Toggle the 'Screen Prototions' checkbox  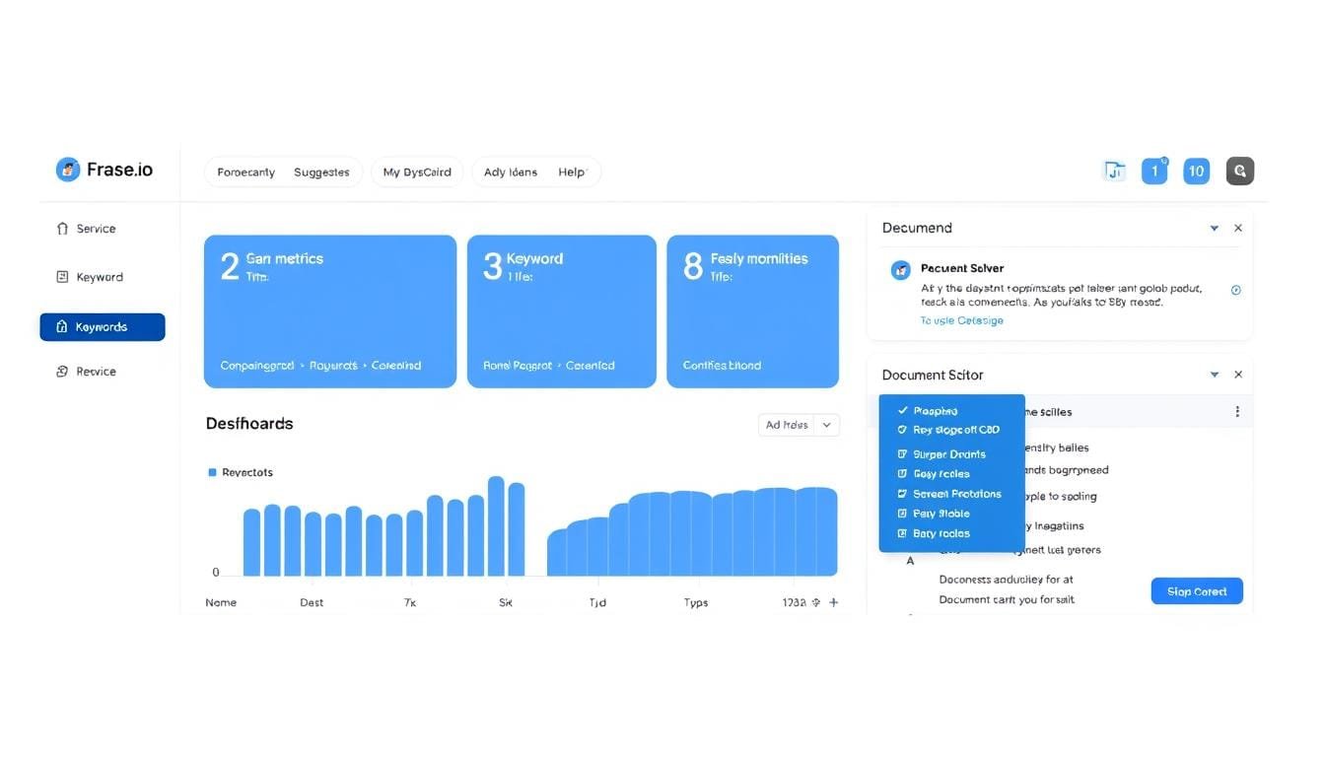[902, 494]
